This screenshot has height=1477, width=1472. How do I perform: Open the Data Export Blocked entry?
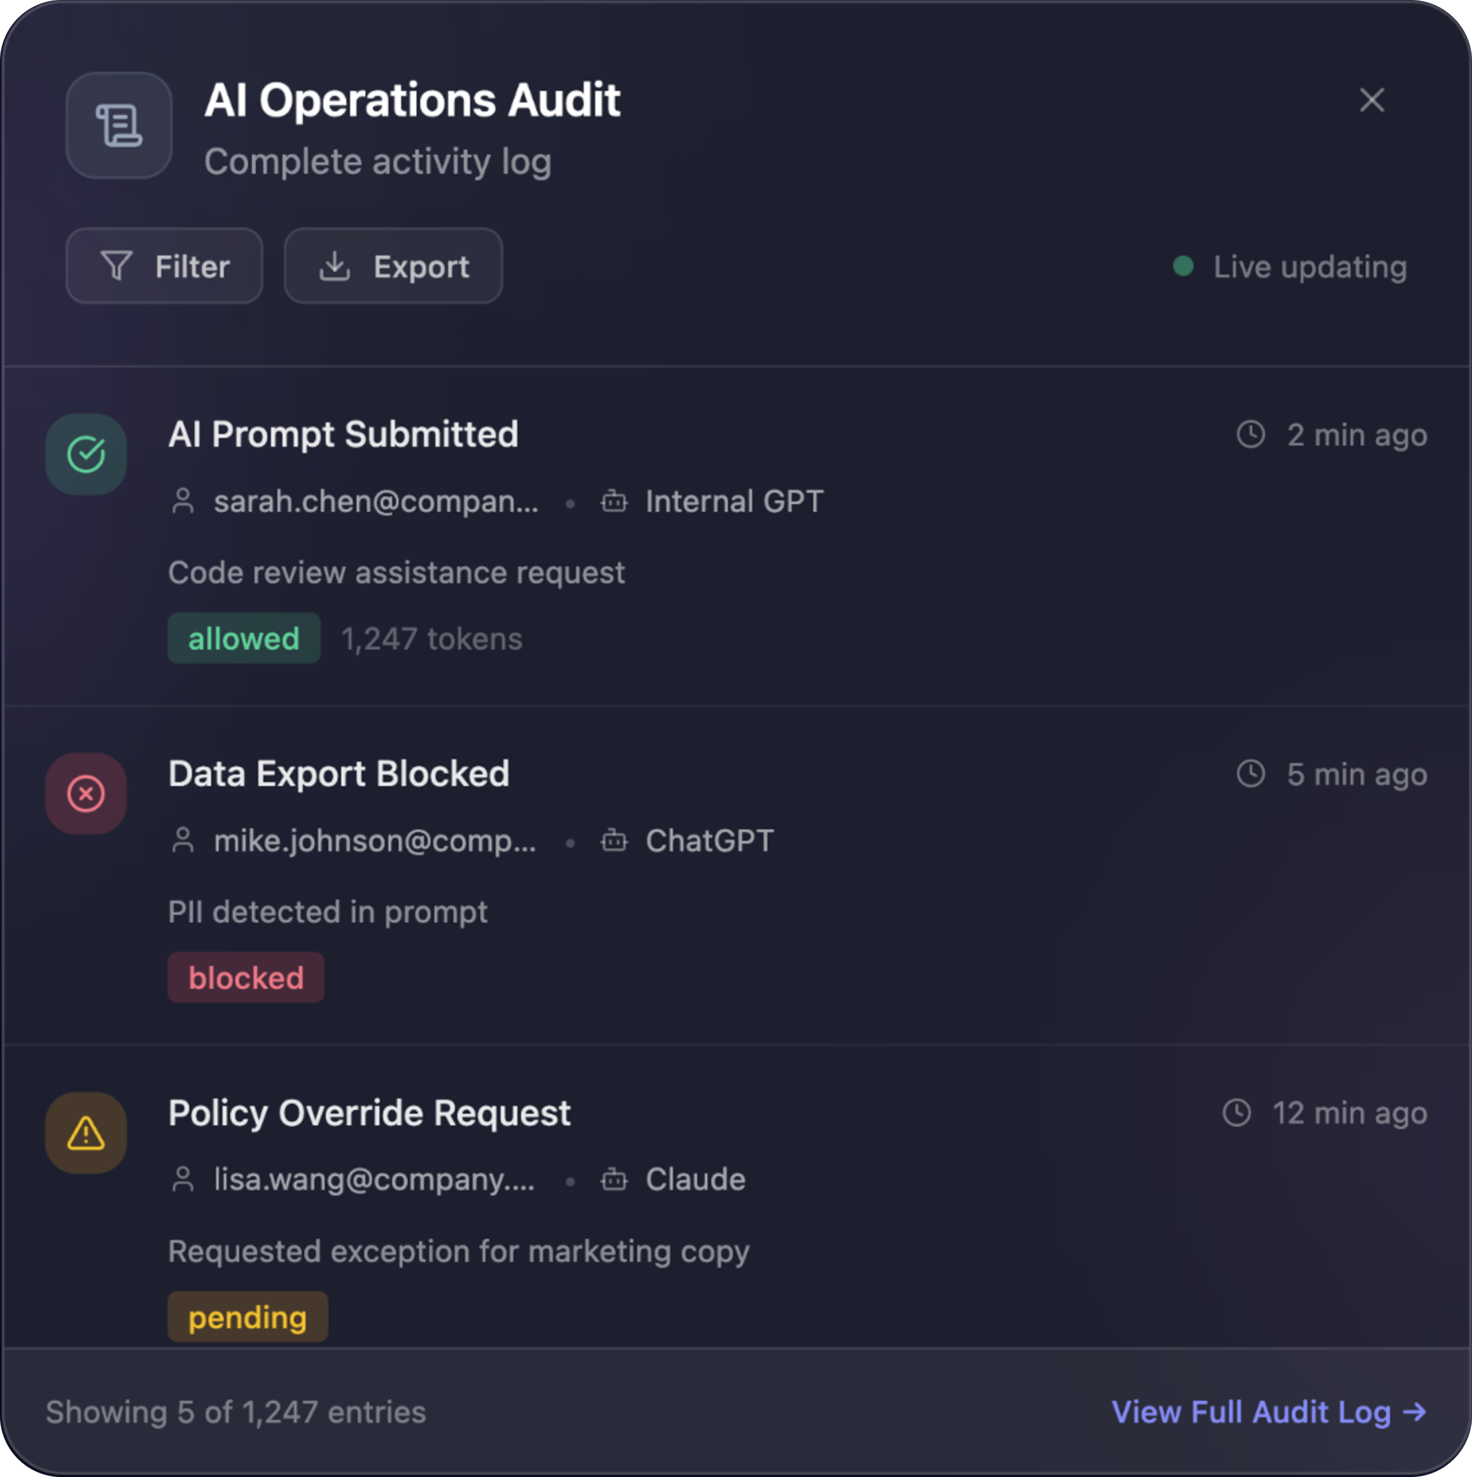point(339,774)
